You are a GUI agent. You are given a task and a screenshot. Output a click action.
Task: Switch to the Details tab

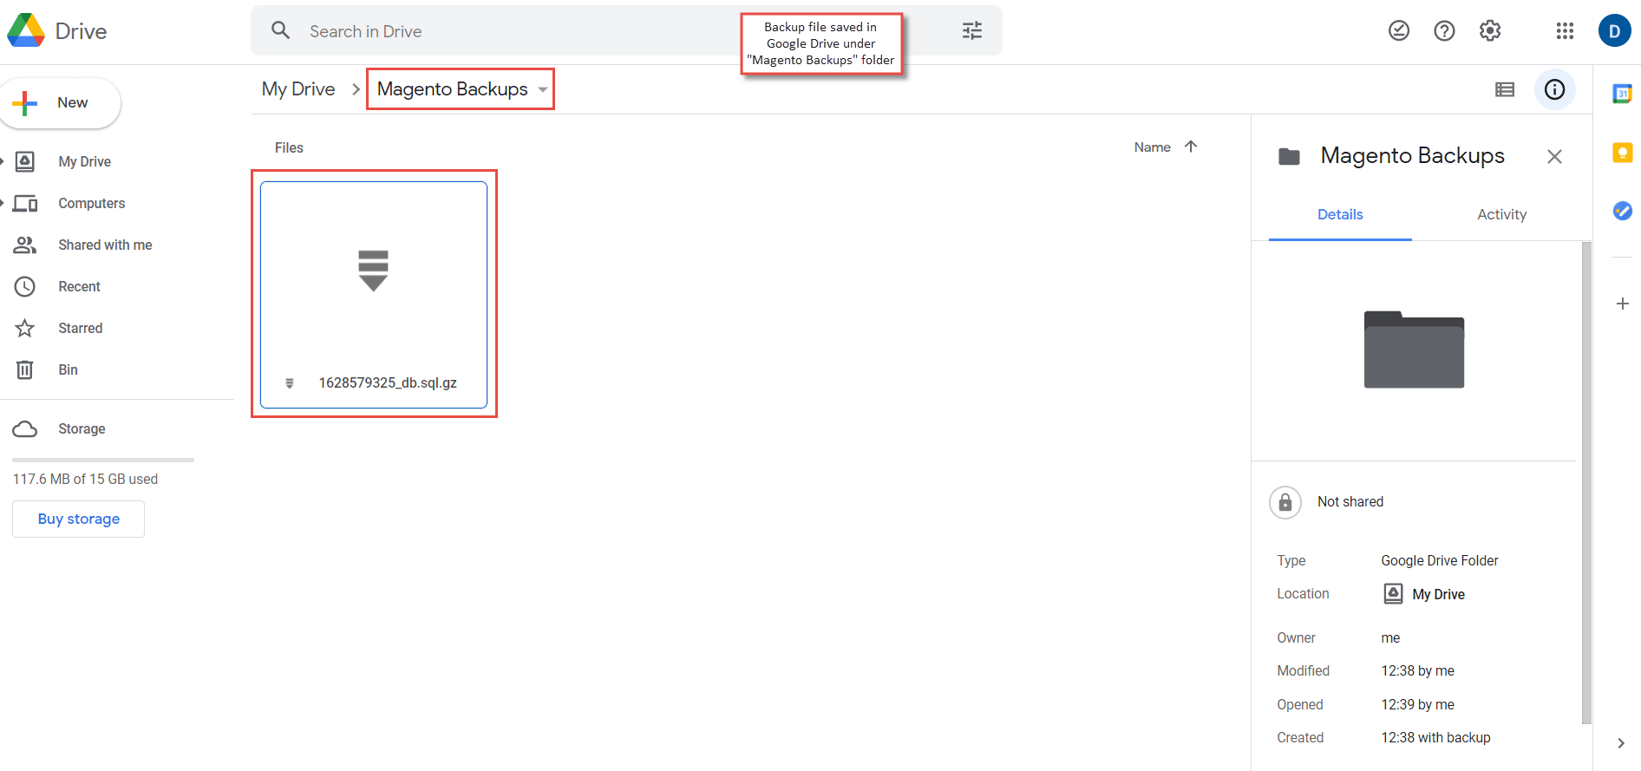(1340, 214)
